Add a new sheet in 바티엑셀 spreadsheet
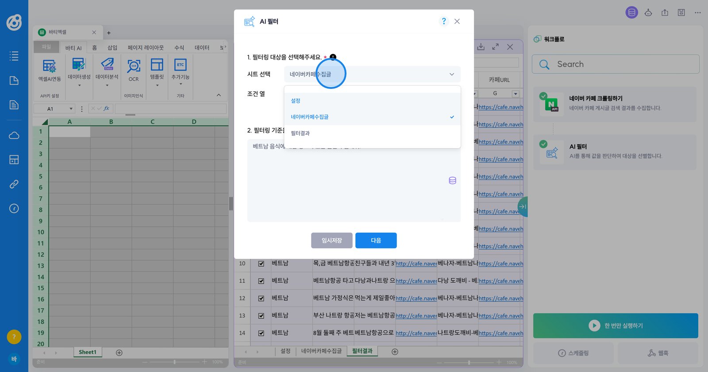Viewport: 708px width, 372px height. coord(119,353)
